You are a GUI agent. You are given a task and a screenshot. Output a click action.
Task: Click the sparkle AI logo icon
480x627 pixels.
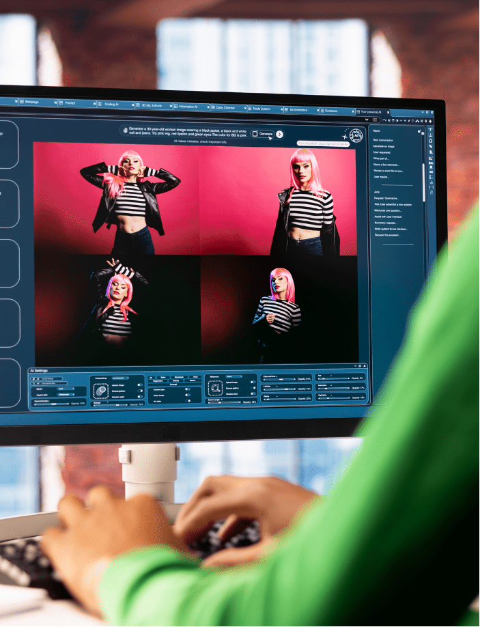click(354, 135)
